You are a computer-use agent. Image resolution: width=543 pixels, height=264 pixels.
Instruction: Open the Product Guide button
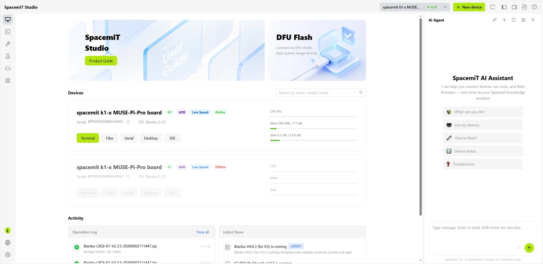[101, 61]
